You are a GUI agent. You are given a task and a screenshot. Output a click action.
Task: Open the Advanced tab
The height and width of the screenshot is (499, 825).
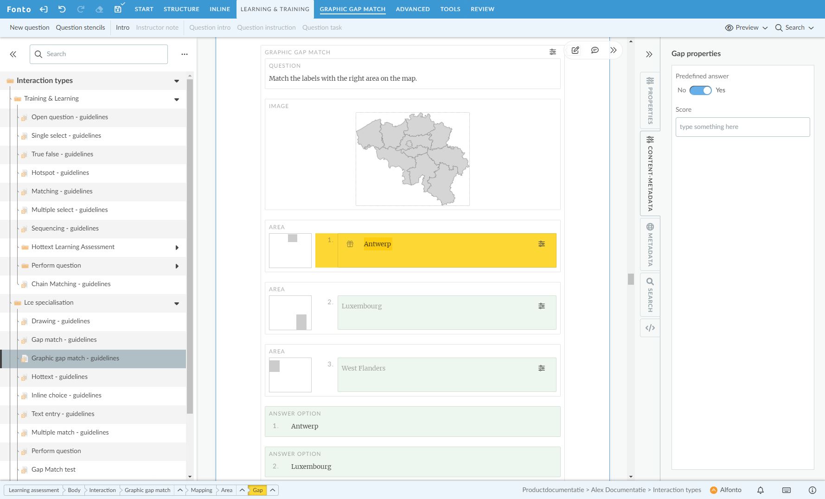click(x=412, y=9)
